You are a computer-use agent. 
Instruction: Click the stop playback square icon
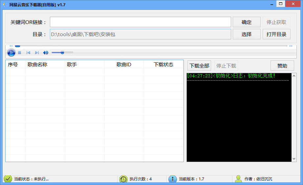click(x=19, y=52)
